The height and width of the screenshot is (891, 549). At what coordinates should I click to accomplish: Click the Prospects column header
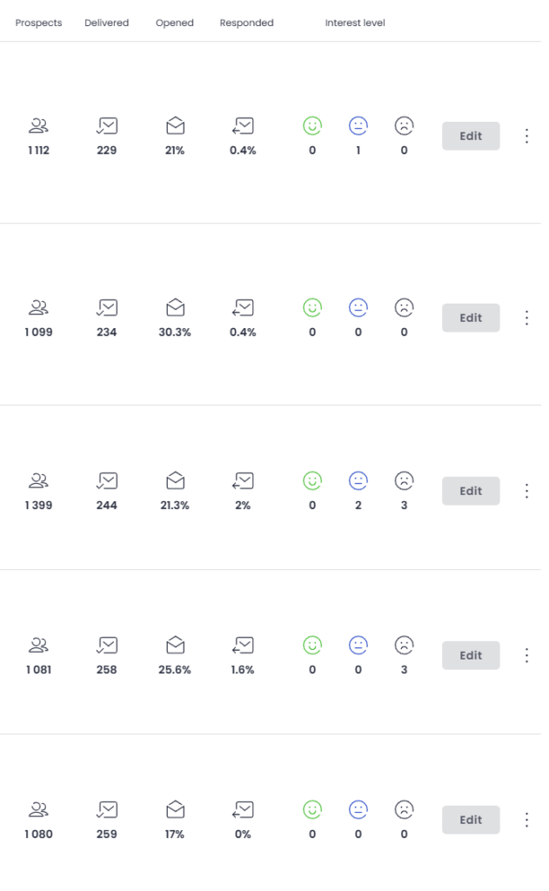[x=39, y=23]
